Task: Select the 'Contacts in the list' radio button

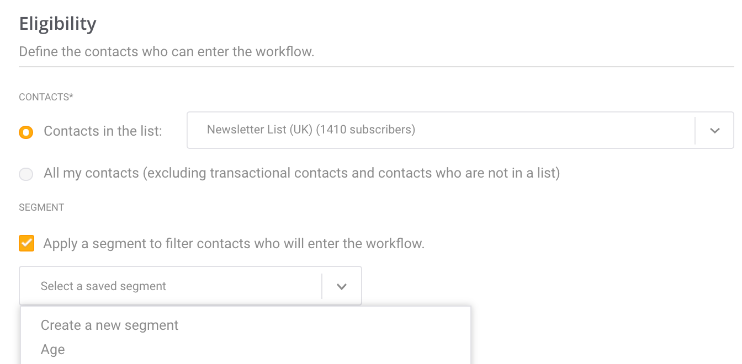Action: pos(26,132)
